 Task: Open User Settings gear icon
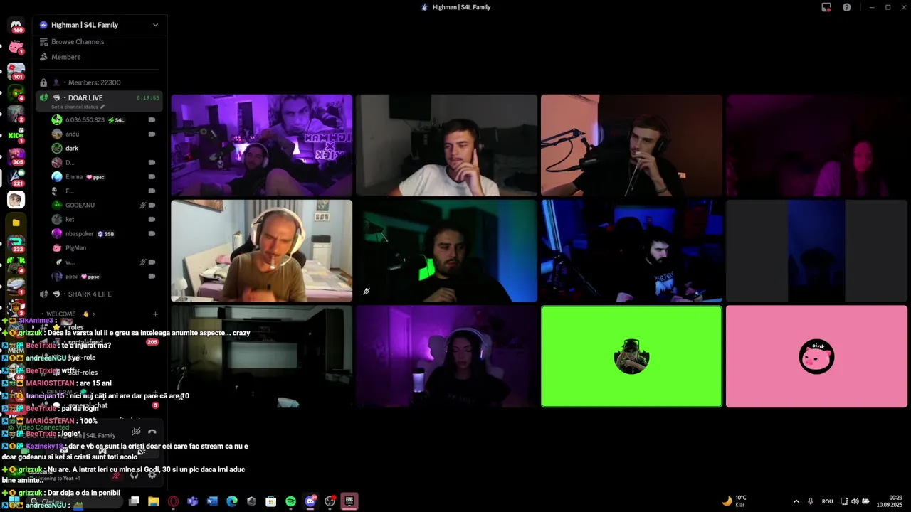click(152, 475)
